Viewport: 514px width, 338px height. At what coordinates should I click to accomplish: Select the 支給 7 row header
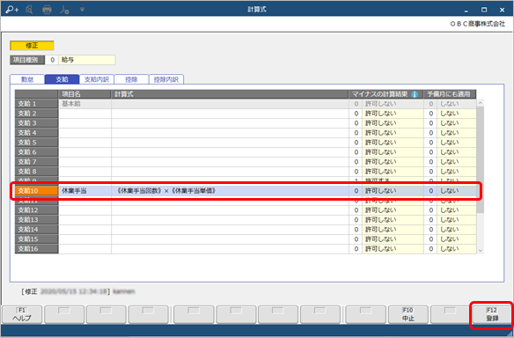click(36, 162)
